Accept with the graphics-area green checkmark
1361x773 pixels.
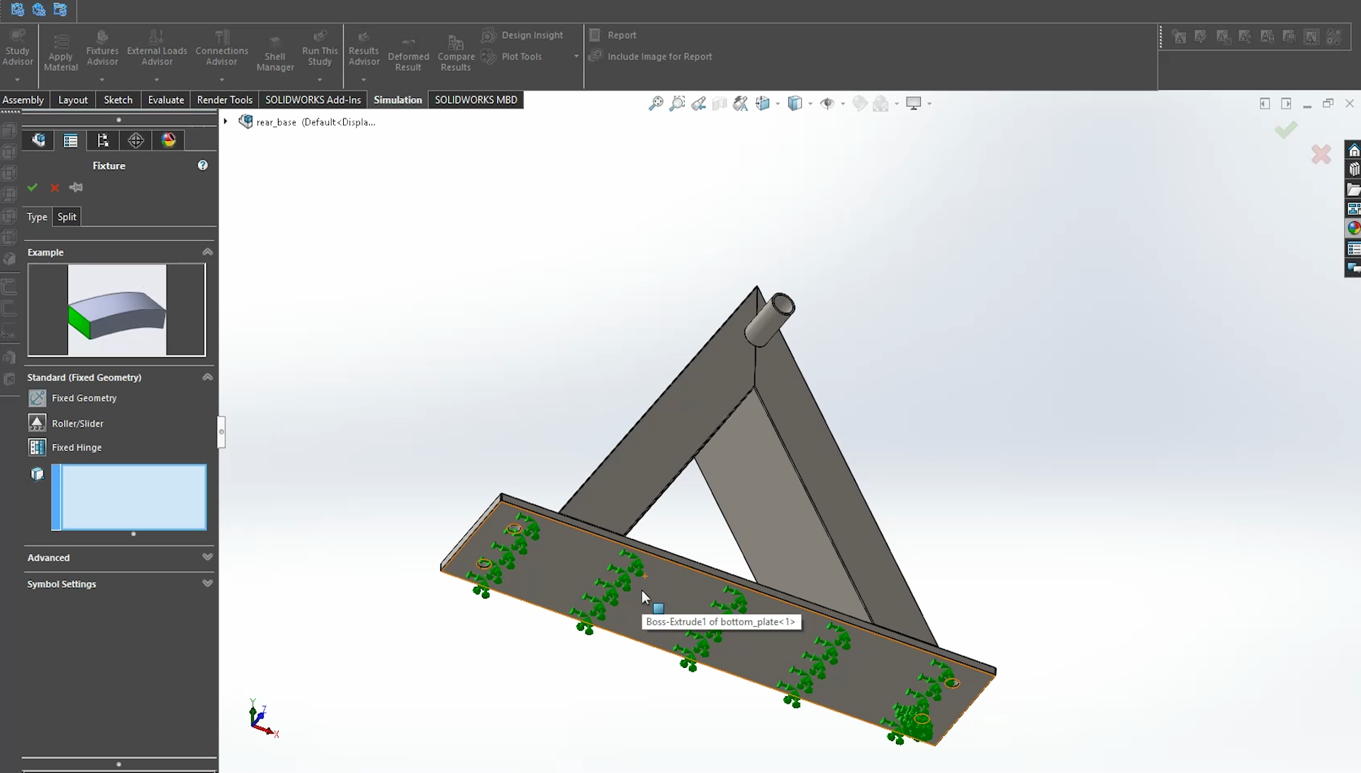(1286, 130)
